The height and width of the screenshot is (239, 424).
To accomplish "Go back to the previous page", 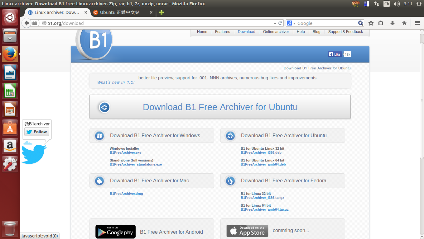I will (x=26, y=23).
